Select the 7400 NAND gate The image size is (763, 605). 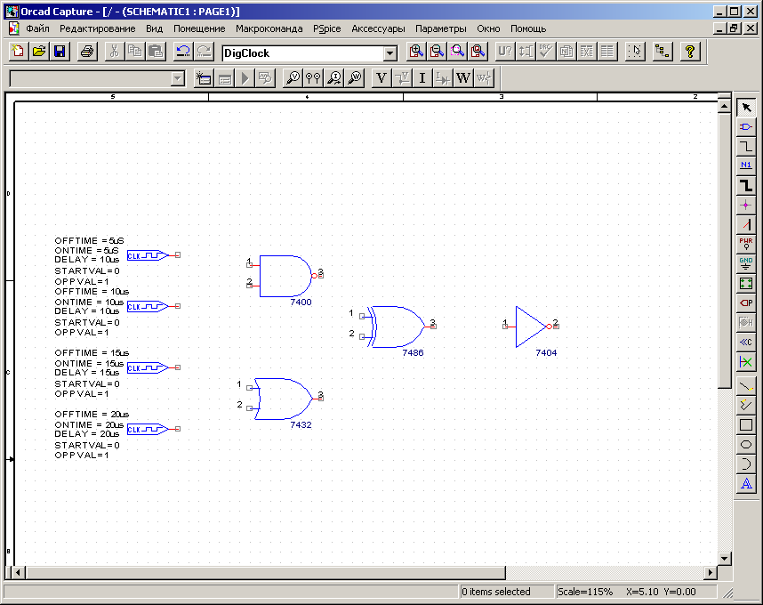[x=285, y=276]
